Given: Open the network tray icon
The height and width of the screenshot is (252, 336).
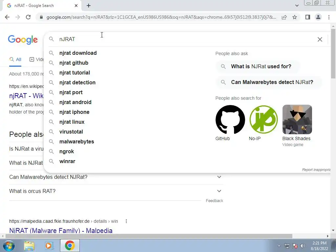Looking at the screenshot, I should point(287,246).
